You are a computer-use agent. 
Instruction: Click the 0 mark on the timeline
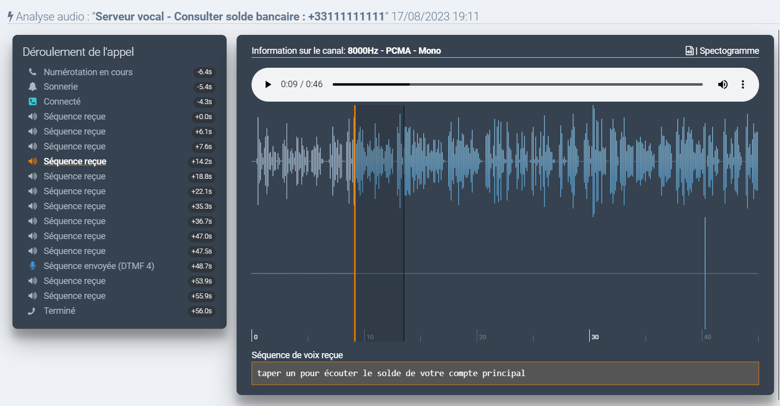(x=256, y=337)
